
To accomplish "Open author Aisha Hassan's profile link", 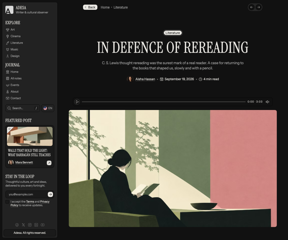I will click(145, 79).
